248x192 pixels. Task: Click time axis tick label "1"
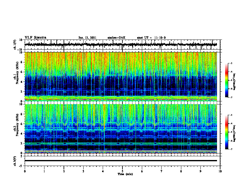(44, 171)
